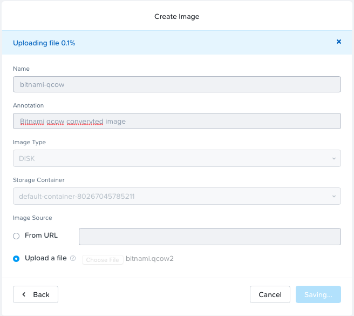
Task: Go back using the Back button
Action: [x=36, y=294]
